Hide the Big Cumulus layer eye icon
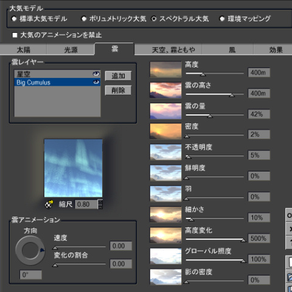The height and width of the screenshot is (292, 292). tap(96, 82)
